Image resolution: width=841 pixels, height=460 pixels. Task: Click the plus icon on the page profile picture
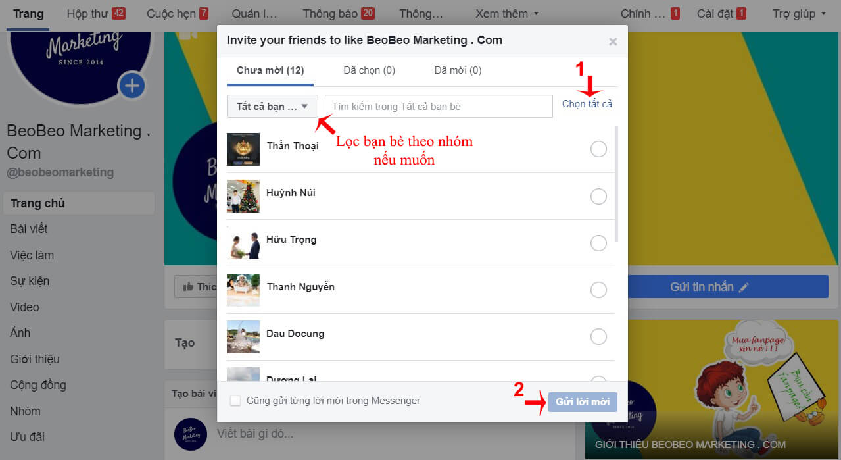[131, 86]
